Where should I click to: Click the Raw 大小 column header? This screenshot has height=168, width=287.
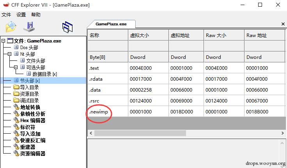pyautogui.click(x=224, y=35)
